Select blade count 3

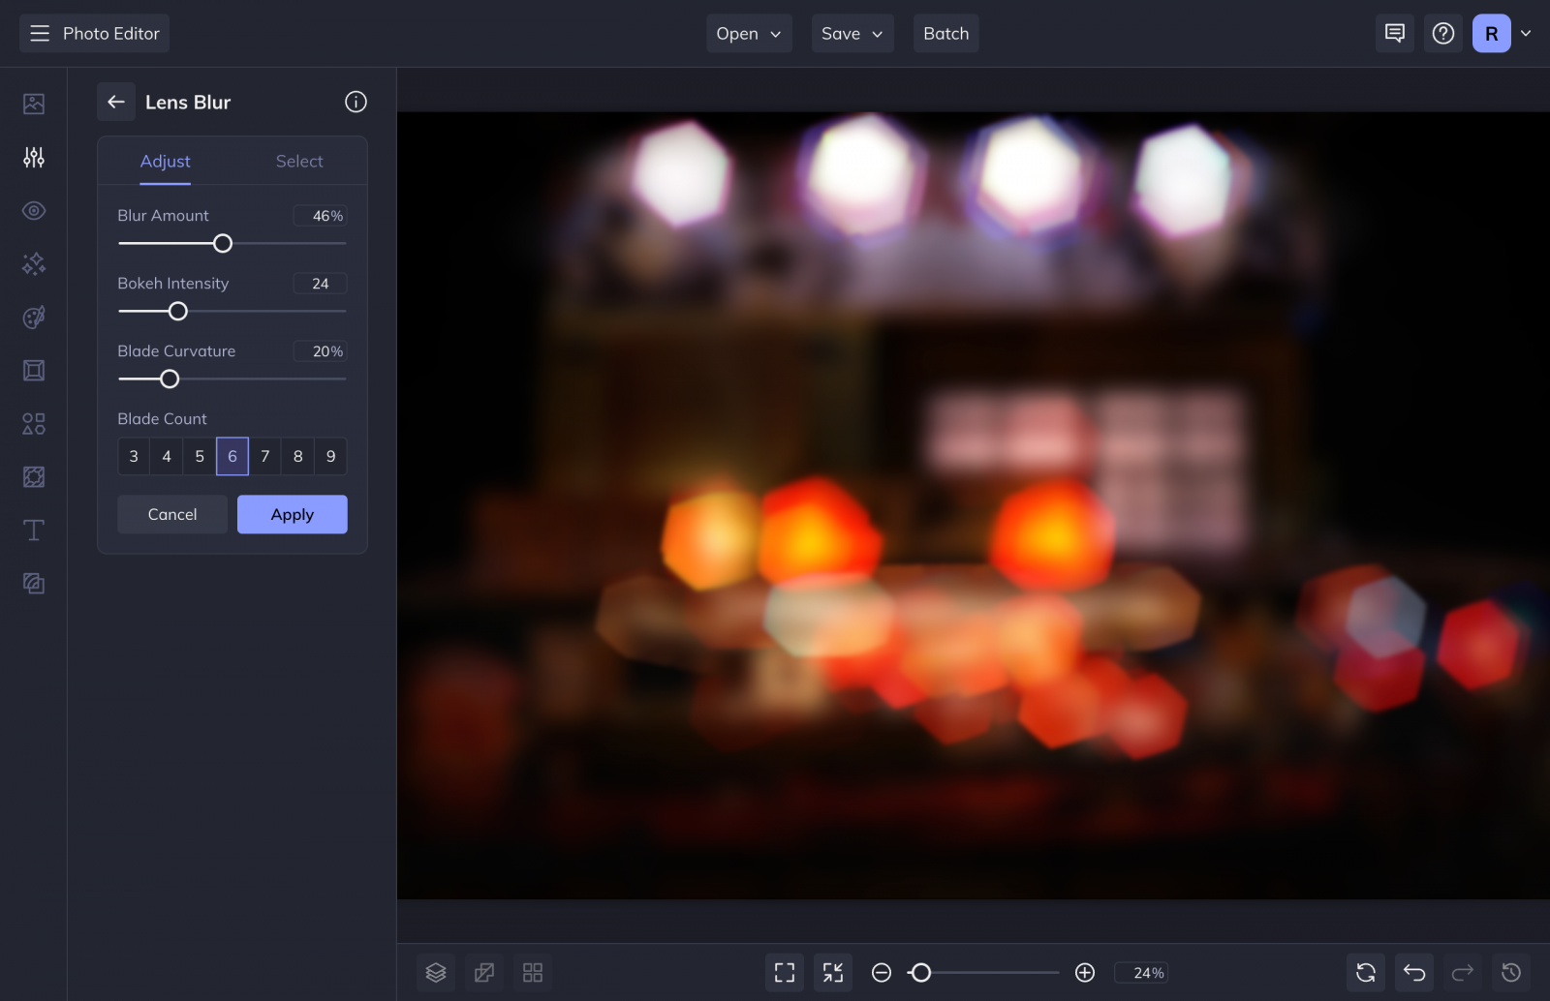click(x=133, y=456)
